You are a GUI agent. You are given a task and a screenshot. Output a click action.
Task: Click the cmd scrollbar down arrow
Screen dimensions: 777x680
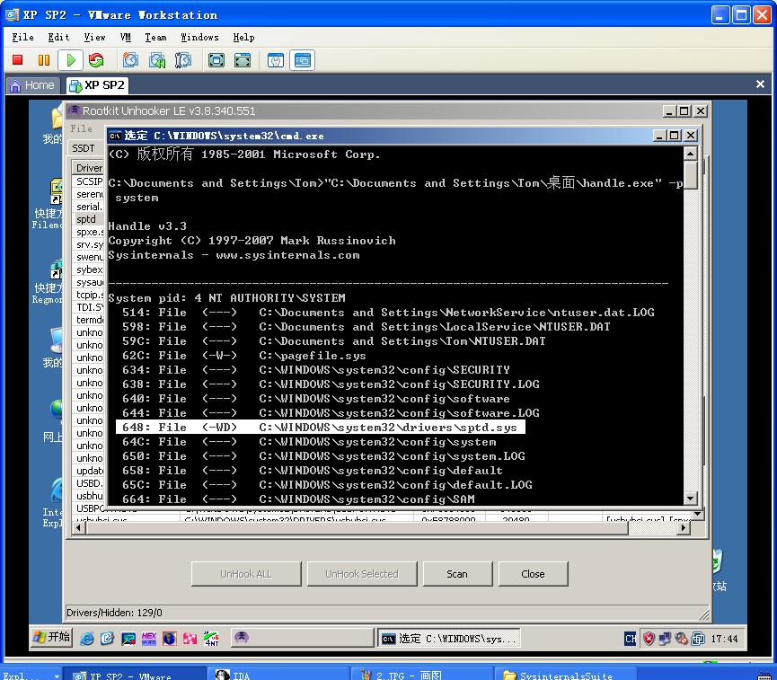tap(690, 499)
